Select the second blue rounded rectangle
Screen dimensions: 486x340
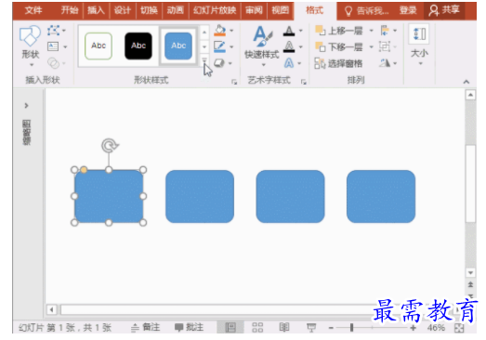[x=200, y=197]
